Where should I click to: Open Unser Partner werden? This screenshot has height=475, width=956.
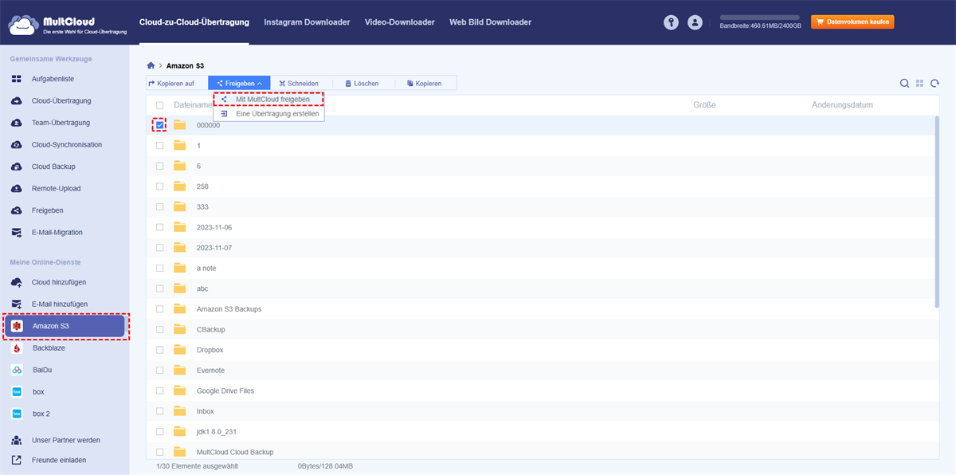click(x=65, y=440)
